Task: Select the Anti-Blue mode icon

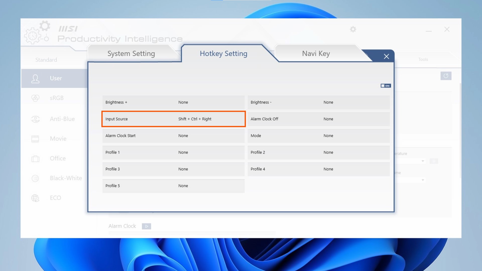Action: (35, 119)
